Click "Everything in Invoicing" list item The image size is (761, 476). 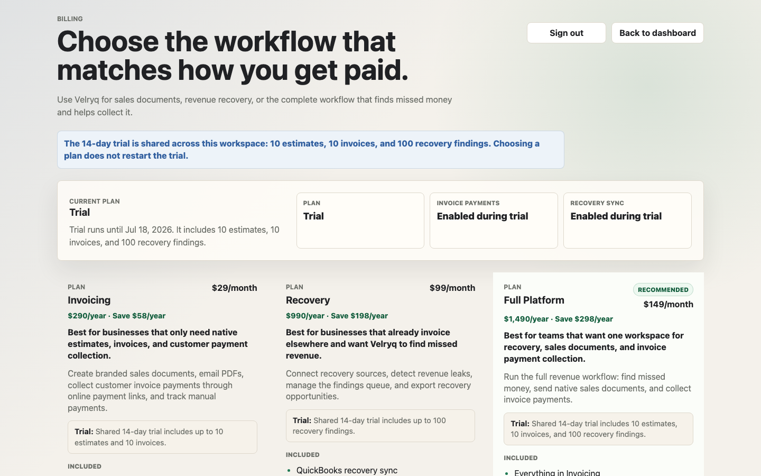[557, 472]
